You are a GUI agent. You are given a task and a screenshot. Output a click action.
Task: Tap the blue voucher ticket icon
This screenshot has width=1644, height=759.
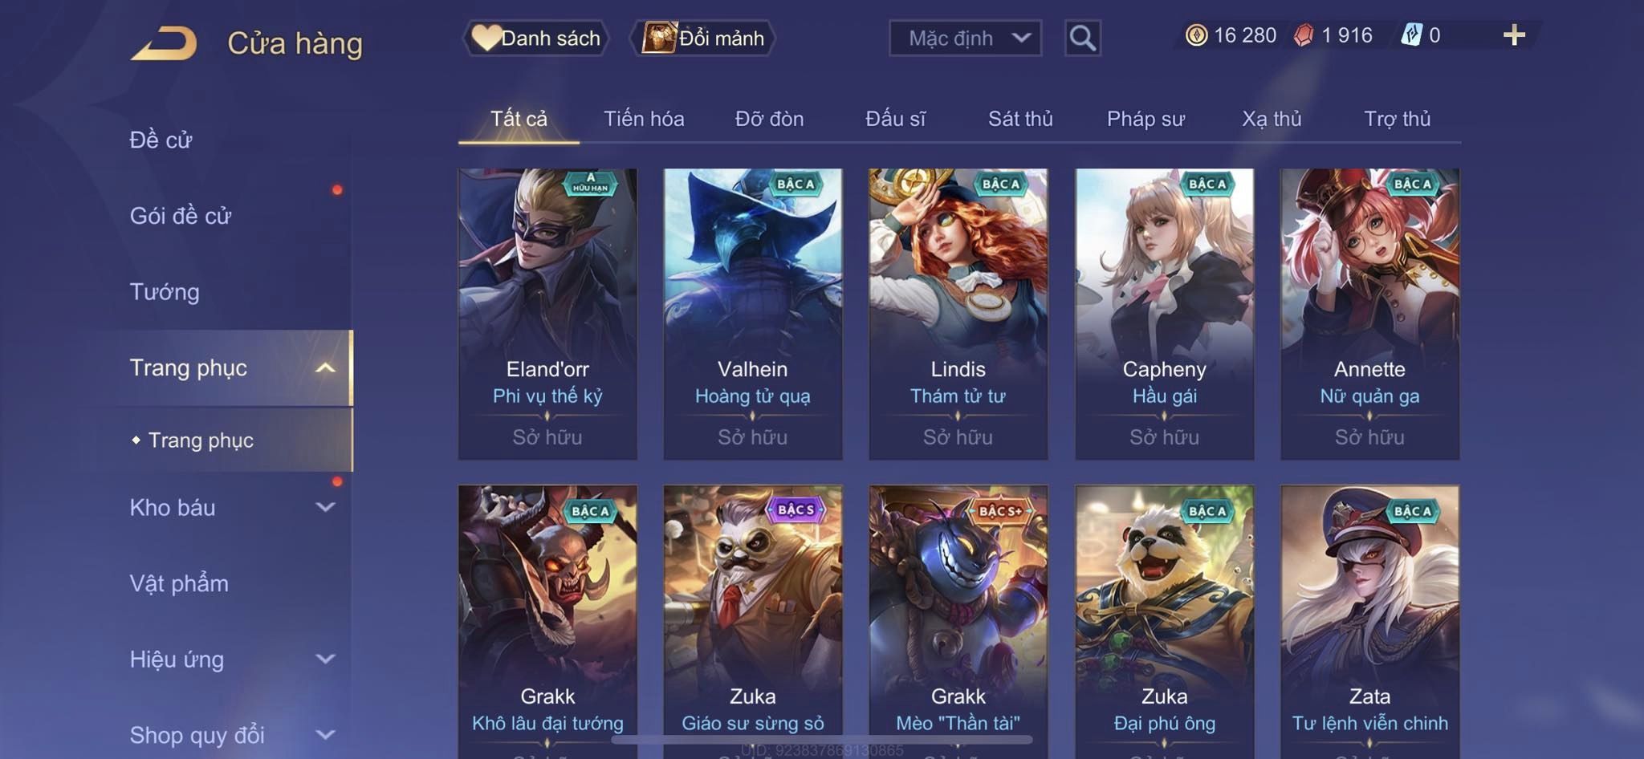click(x=1412, y=35)
